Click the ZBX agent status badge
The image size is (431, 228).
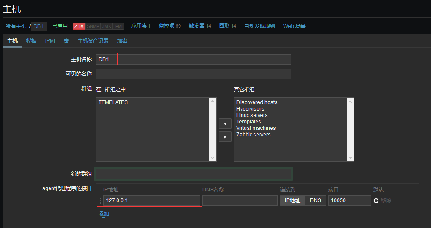(79, 26)
